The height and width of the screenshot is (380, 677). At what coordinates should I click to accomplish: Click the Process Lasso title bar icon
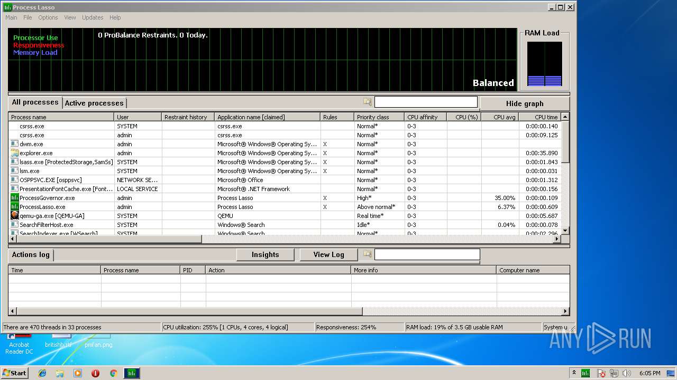[x=7, y=7]
